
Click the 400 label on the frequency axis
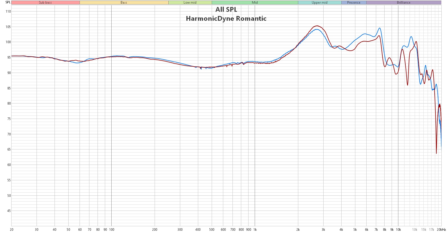coord(198,230)
